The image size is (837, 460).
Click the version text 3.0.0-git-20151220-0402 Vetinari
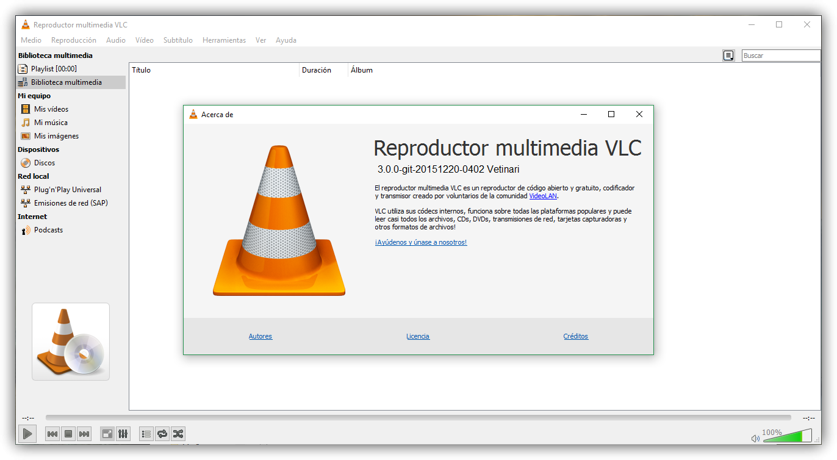click(x=448, y=170)
